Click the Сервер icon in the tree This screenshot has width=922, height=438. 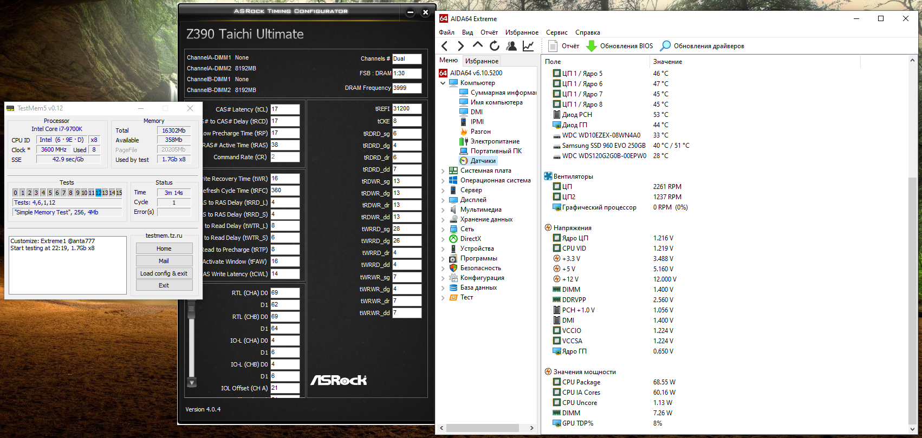pos(453,190)
